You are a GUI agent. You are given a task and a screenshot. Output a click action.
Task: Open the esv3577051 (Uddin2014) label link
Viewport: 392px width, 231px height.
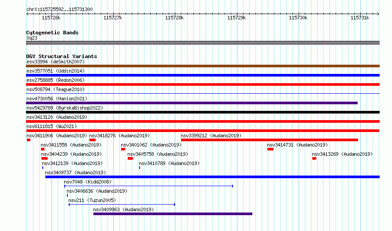tap(55, 71)
